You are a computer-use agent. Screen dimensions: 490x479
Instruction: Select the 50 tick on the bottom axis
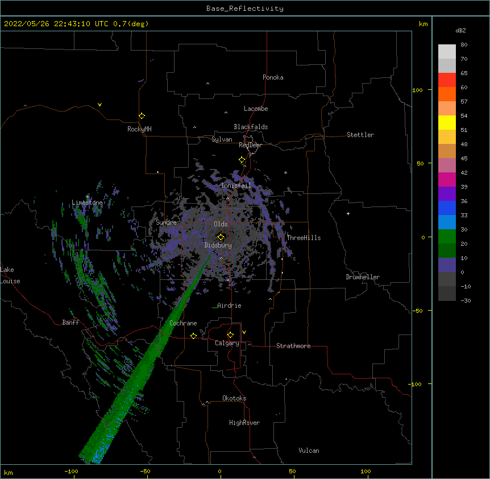tap(292, 472)
